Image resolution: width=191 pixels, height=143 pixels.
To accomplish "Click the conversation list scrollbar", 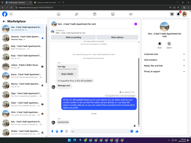I will [x=46, y=55].
